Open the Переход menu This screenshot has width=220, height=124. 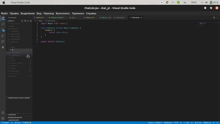(48, 13)
